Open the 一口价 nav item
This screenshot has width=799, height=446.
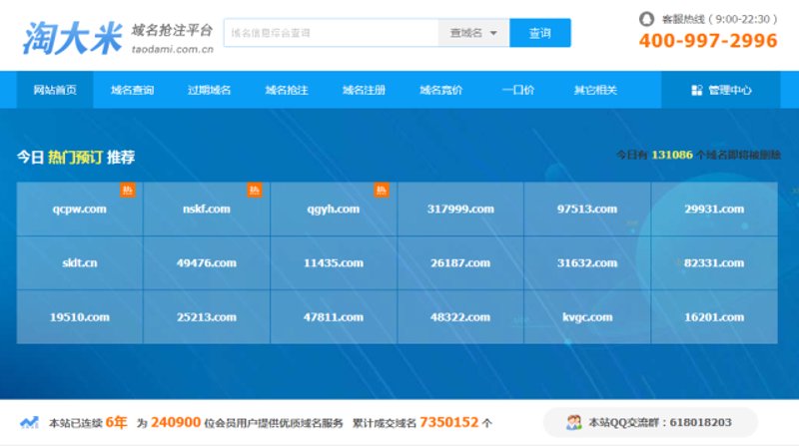point(517,90)
